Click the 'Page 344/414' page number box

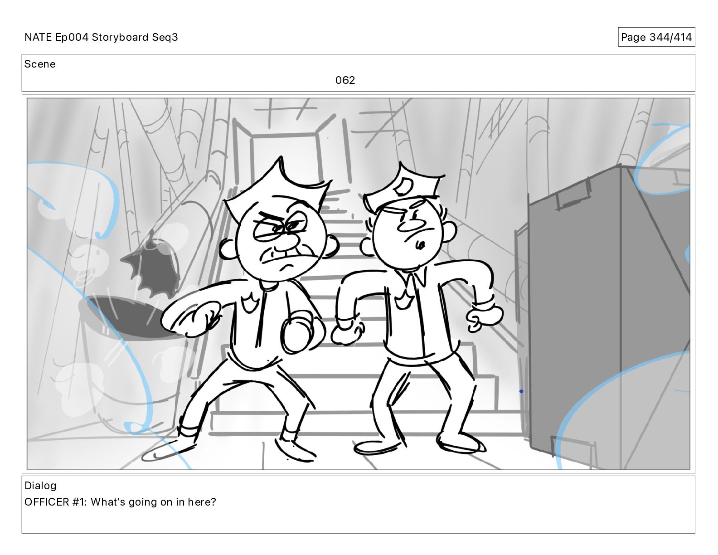click(656, 37)
